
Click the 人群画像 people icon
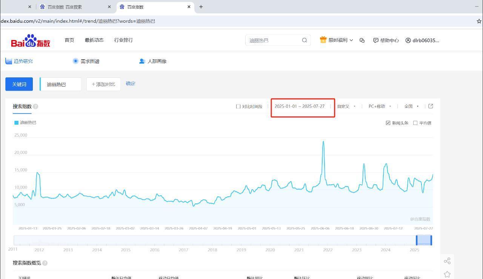pyautogui.click(x=142, y=61)
